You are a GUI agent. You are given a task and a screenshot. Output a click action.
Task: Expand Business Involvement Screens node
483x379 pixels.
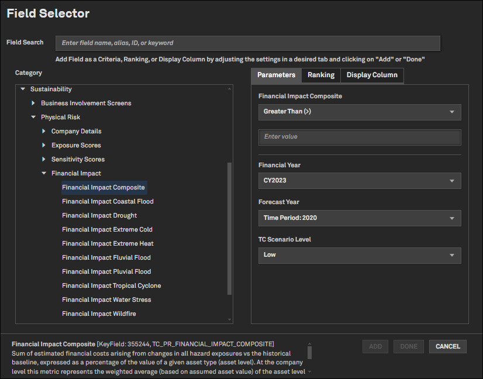pyautogui.click(x=34, y=104)
